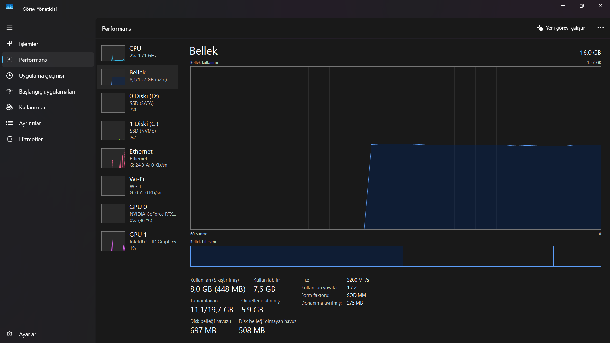Select the CPU performance graph thumbnail
Image resolution: width=610 pixels, height=343 pixels.
113,53
